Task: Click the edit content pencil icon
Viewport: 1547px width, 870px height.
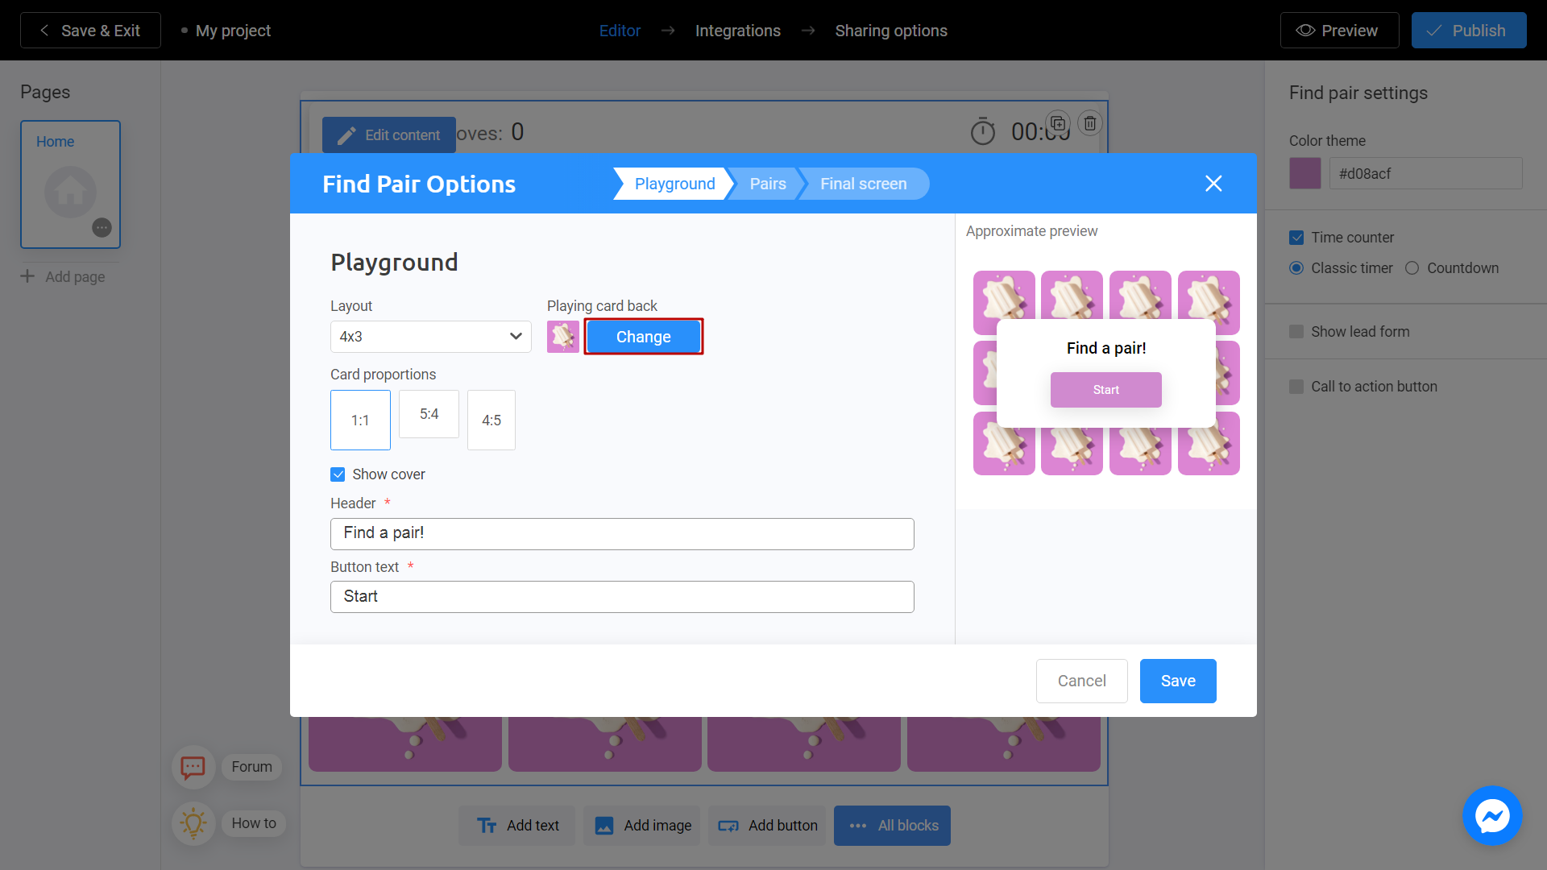Action: 346,135
